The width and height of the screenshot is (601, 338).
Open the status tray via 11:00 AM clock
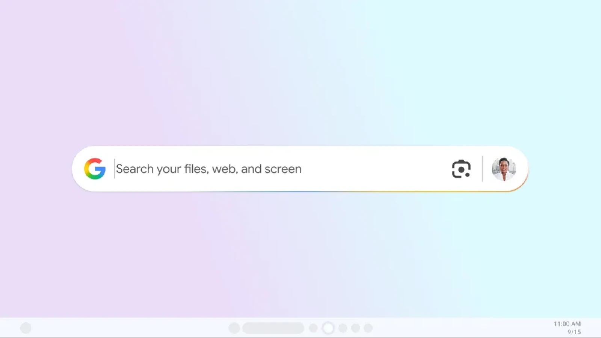tap(567, 324)
